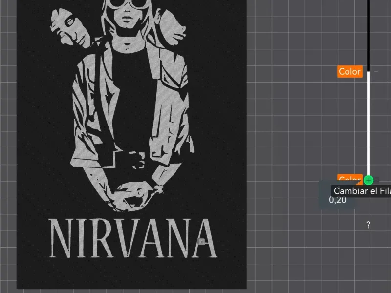Click the 0,20 layer height value

click(337, 200)
